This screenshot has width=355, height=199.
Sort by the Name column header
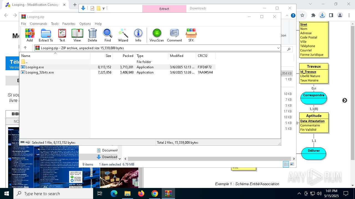pos(55,56)
